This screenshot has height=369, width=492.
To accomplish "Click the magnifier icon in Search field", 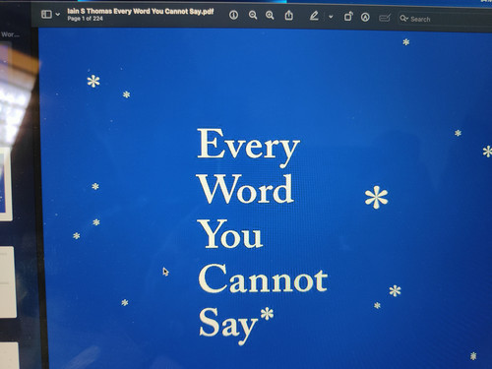I will point(403,19).
